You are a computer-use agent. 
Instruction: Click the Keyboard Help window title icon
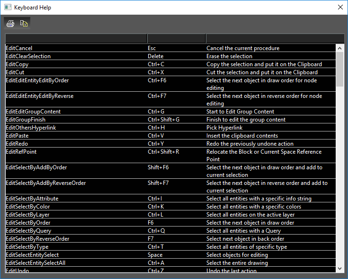8,7
